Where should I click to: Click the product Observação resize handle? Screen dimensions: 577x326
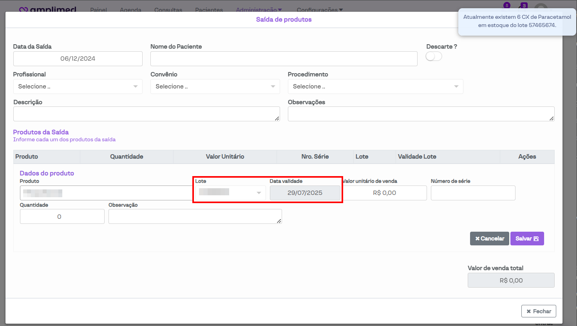[279, 221]
